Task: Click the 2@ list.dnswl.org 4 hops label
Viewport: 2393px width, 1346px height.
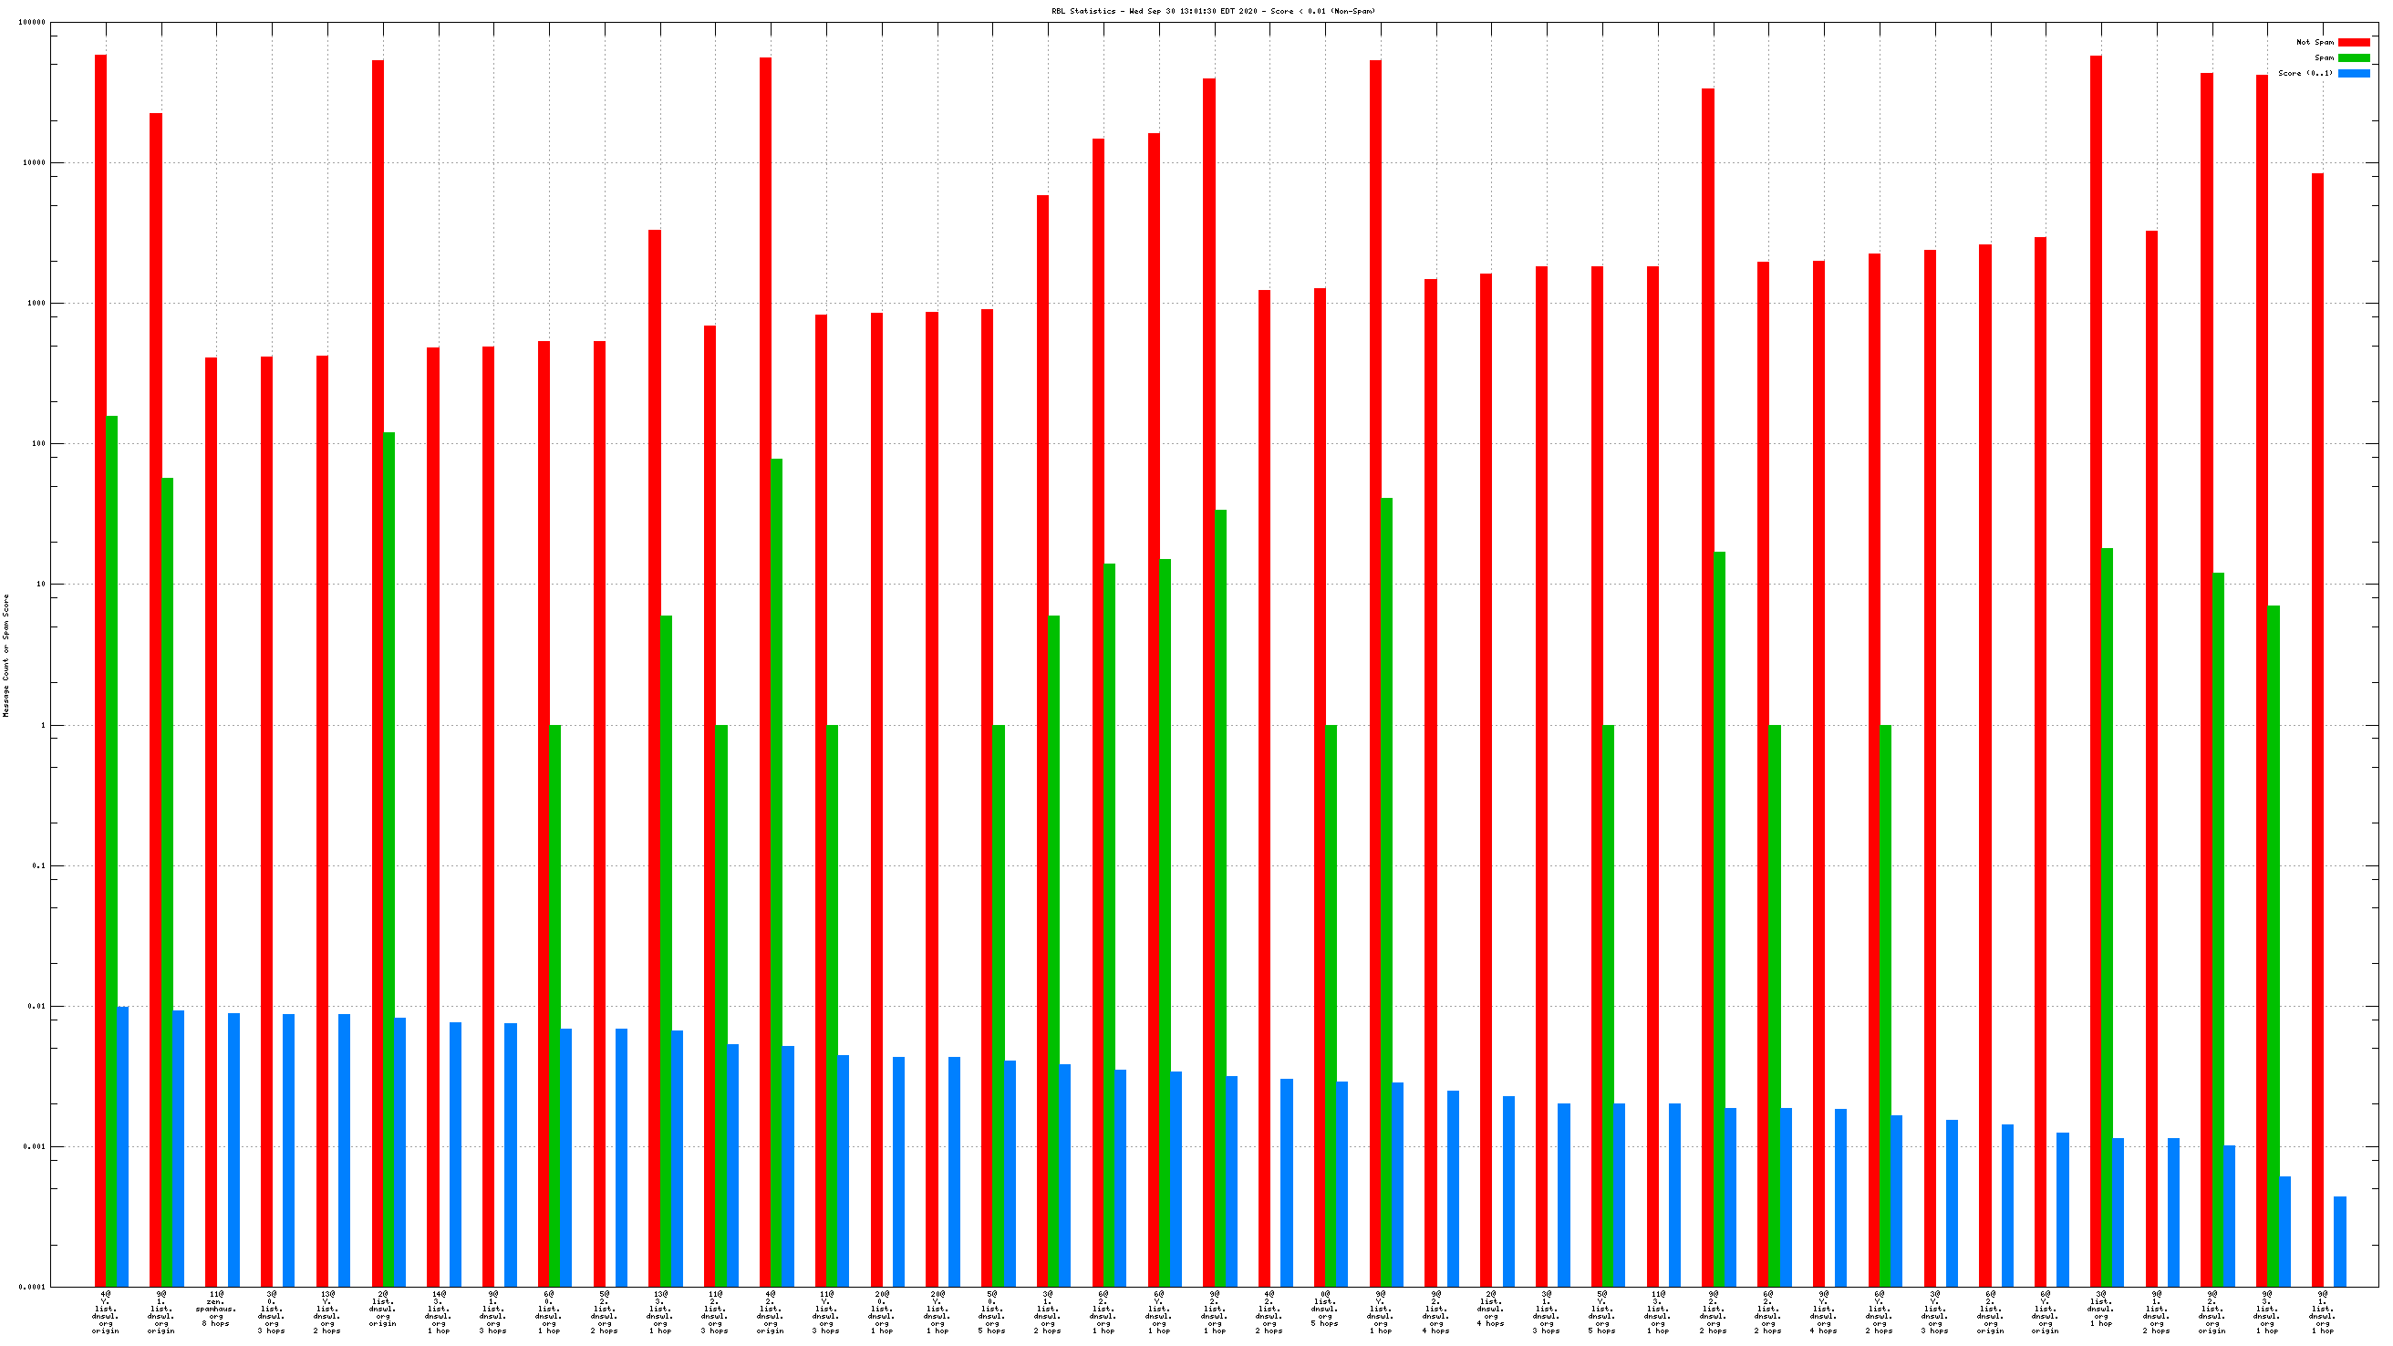Action: coord(1491,1308)
